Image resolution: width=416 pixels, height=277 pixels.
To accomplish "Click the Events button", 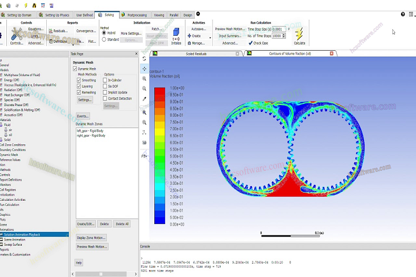I will [83, 116].
